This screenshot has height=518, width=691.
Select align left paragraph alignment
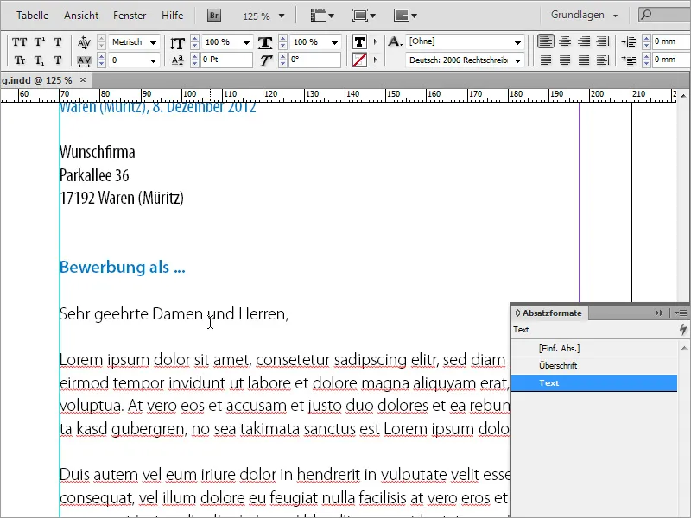546,41
